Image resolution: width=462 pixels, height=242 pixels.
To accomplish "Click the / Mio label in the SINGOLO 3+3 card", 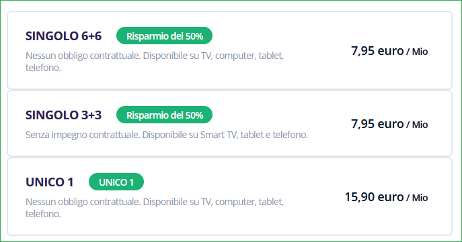I will [x=417, y=125].
